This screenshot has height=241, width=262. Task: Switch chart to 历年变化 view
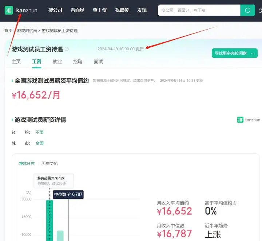(x=49, y=163)
